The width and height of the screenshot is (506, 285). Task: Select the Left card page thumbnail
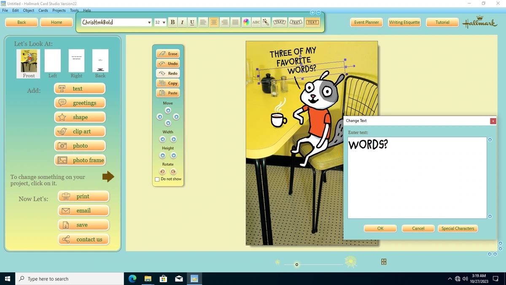point(53,61)
